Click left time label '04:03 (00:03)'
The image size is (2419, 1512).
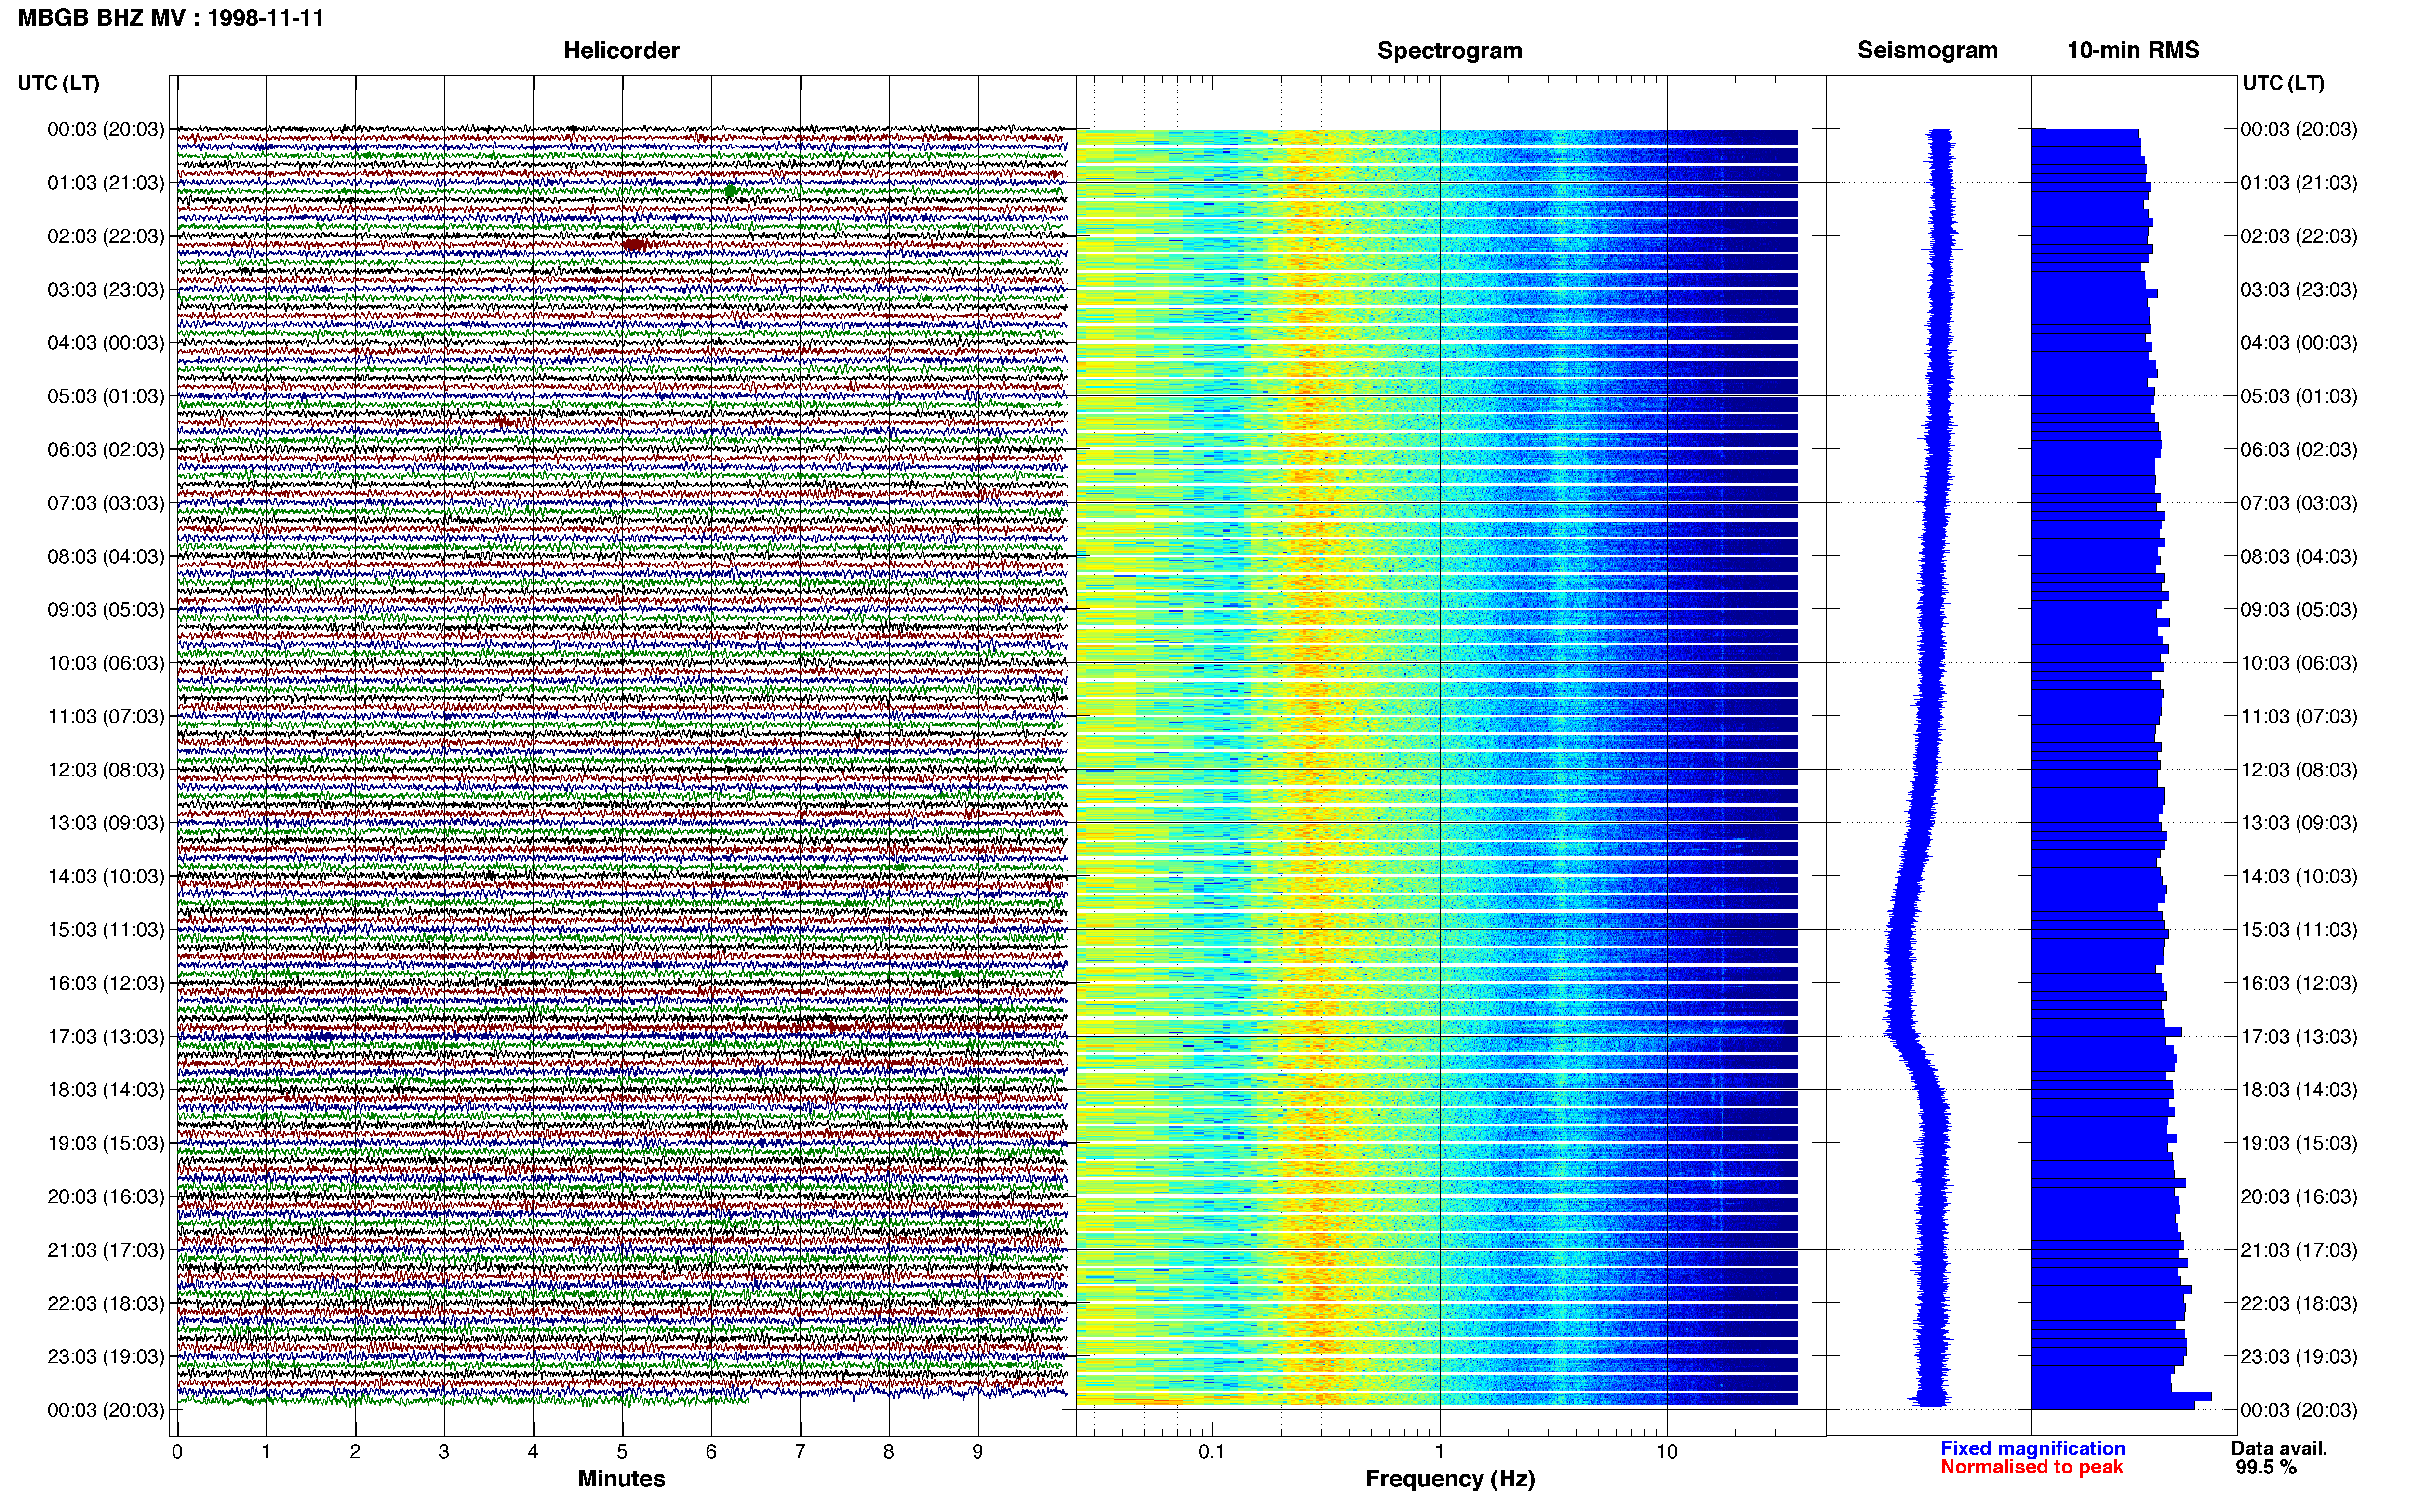pos(105,343)
